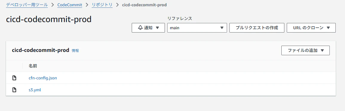The image size is (345, 111).
Task: Click the arrow on ファイルの追加
Action: click(x=322, y=50)
